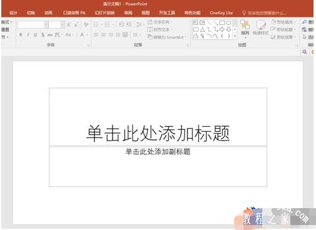This screenshot has height=230, width=316.
Task: Select the Left Brace shape
Action: pos(222,36)
